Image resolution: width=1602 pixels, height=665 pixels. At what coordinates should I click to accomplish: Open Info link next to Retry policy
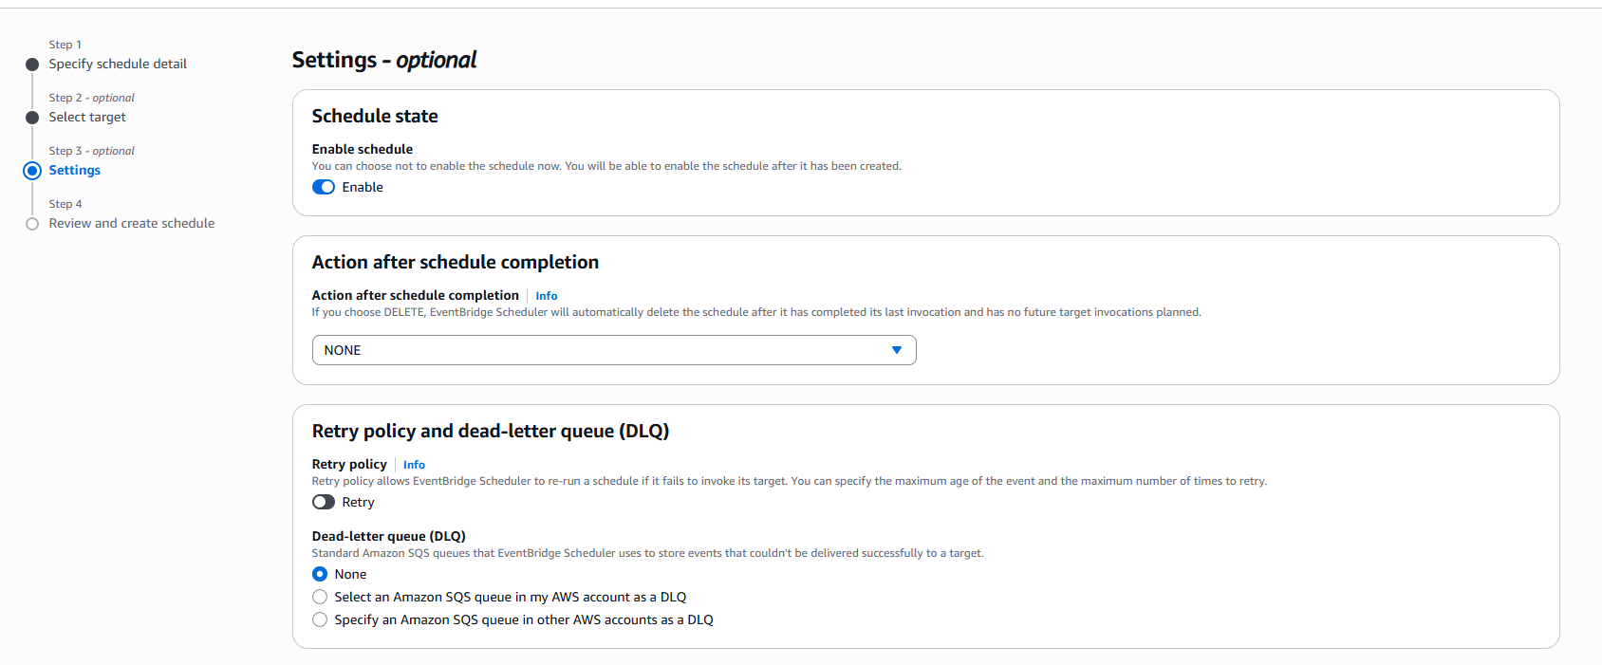(414, 465)
